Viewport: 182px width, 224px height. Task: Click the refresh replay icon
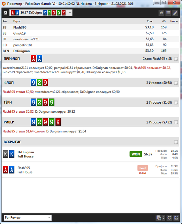pos(169,218)
